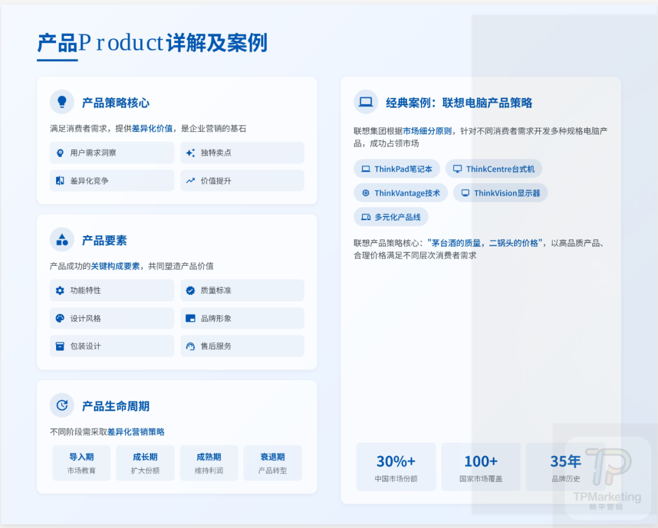The image size is (658, 528).
Task: Click the box icon in 包装设计
Action: click(x=60, y=346)
